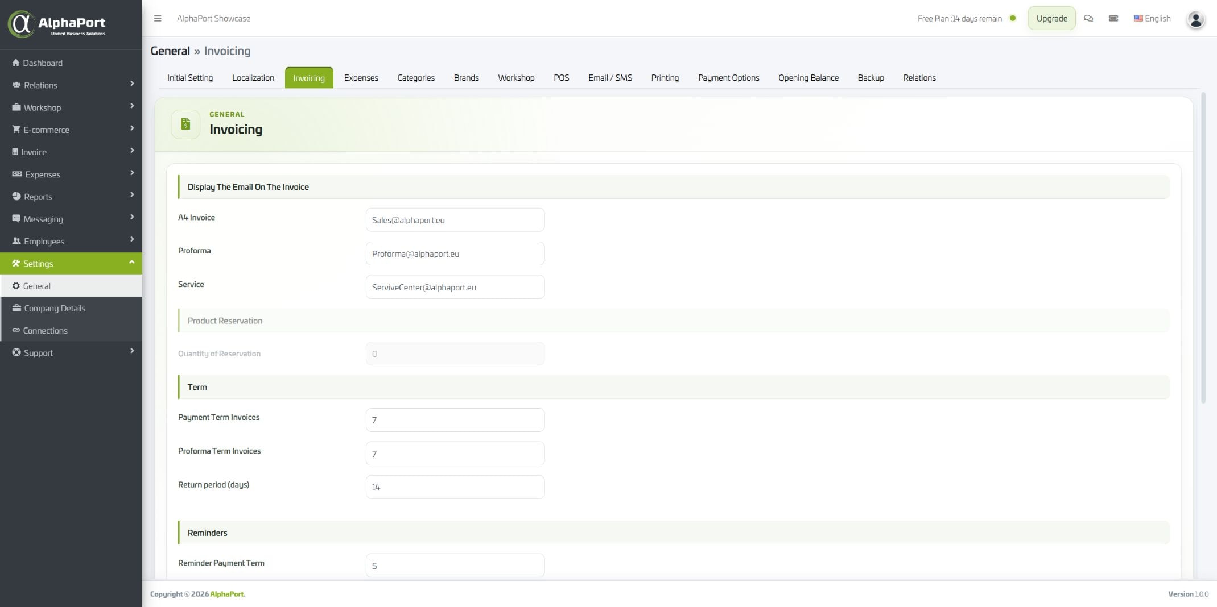Expand the Messaging menu chevron
This screenshot has width=1217, height=607.
click(x=132, y=217)
